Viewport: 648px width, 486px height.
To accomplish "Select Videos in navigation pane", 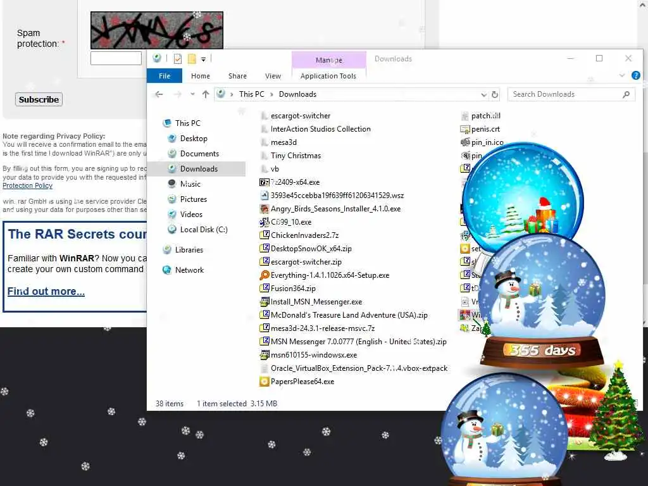I will pyautogui.click(x=191, y=215).
